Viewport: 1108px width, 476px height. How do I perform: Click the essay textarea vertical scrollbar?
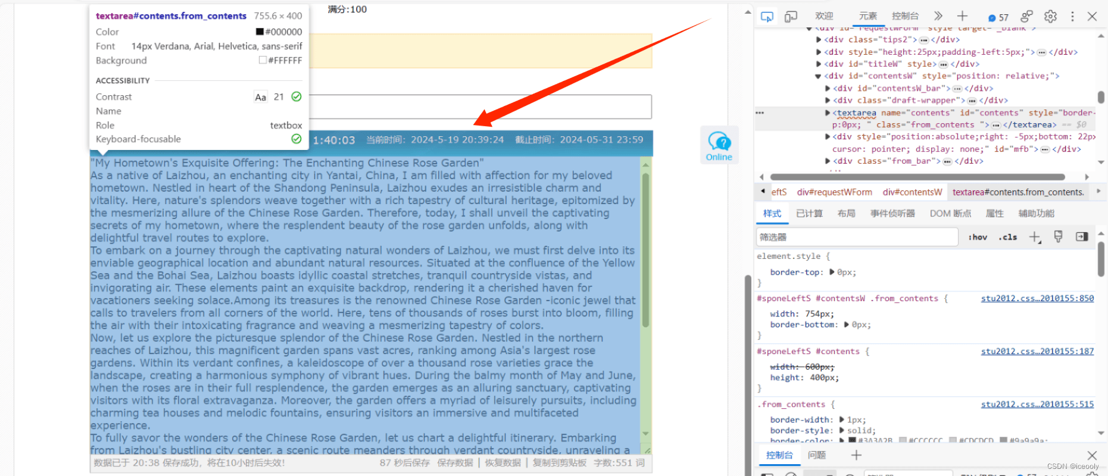645,250
